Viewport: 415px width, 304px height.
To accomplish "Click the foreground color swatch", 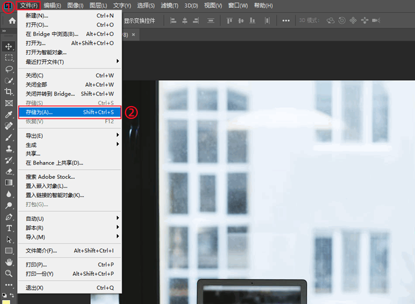I will pos(5,295).
